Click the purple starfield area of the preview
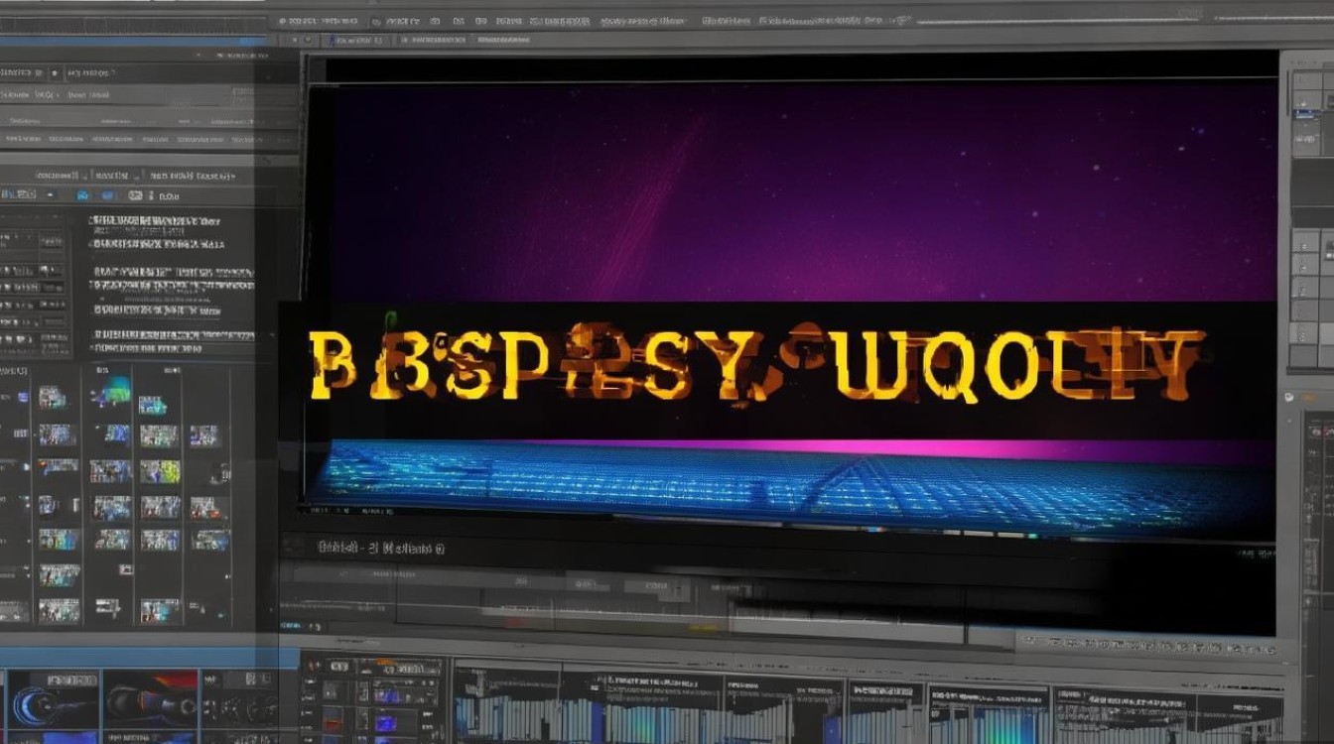1334x744 pixels. point(794,188)
